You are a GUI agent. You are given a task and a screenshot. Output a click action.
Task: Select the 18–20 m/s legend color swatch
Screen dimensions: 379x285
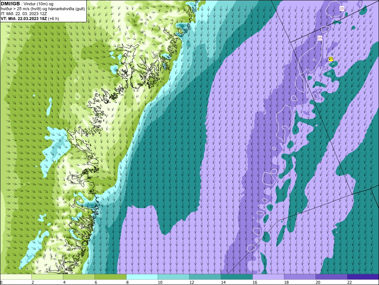(300, 277)
